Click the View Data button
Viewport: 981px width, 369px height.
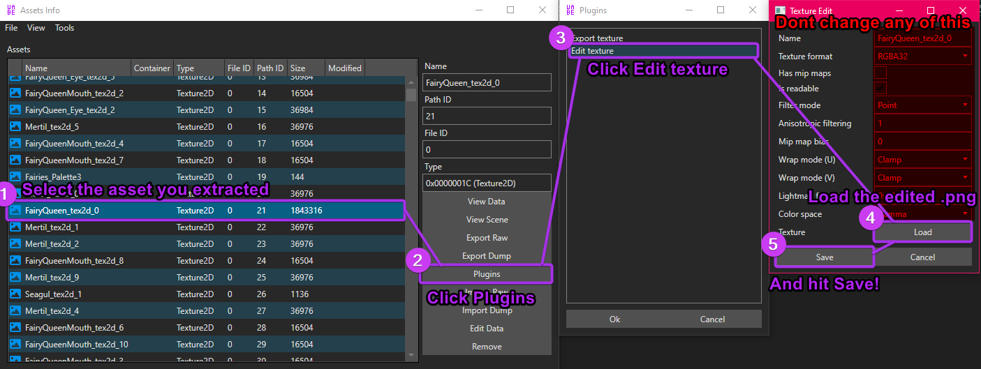click(487, 202)
